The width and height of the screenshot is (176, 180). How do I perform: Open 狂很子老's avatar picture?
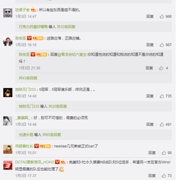[8, 13]
